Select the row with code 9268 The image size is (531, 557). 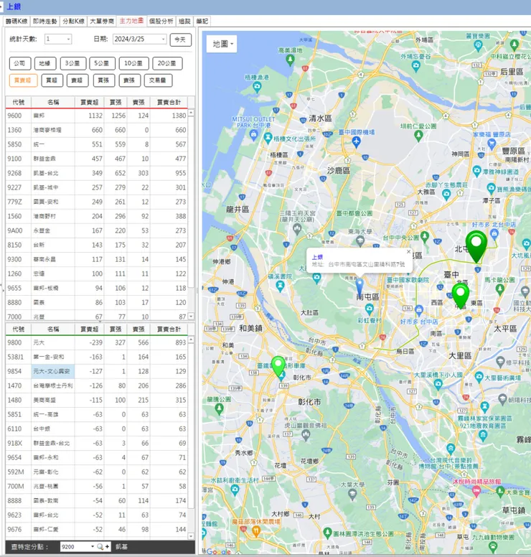pos(97,174)
